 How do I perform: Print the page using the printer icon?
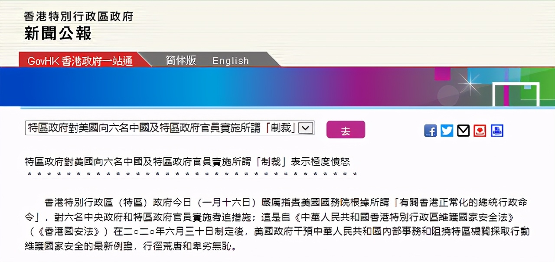(497, 131)
